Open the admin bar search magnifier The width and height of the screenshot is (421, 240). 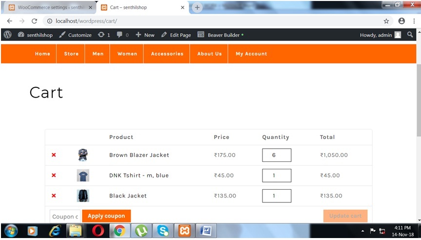coord(410,35)
